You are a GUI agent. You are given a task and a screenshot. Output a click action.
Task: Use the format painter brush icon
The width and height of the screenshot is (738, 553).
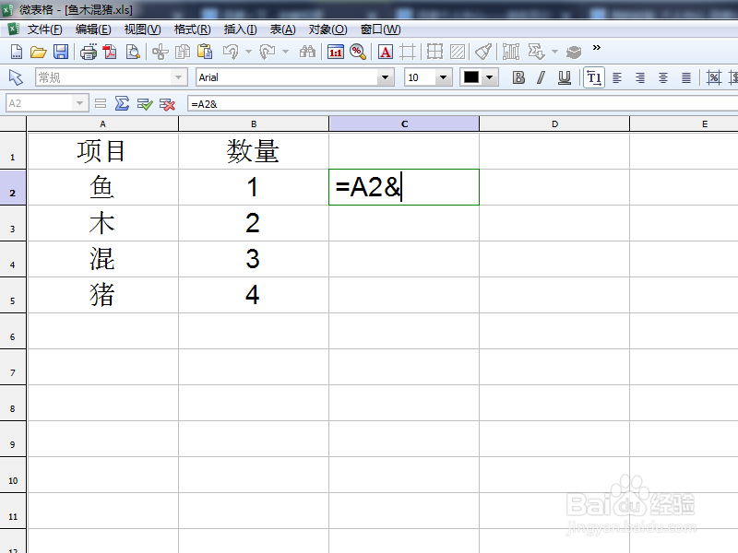(x=483, y=52)
